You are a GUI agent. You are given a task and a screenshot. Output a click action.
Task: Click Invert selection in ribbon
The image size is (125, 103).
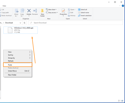(x=85, y=16)
